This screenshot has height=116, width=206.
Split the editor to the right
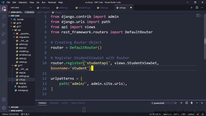(197, 8)
